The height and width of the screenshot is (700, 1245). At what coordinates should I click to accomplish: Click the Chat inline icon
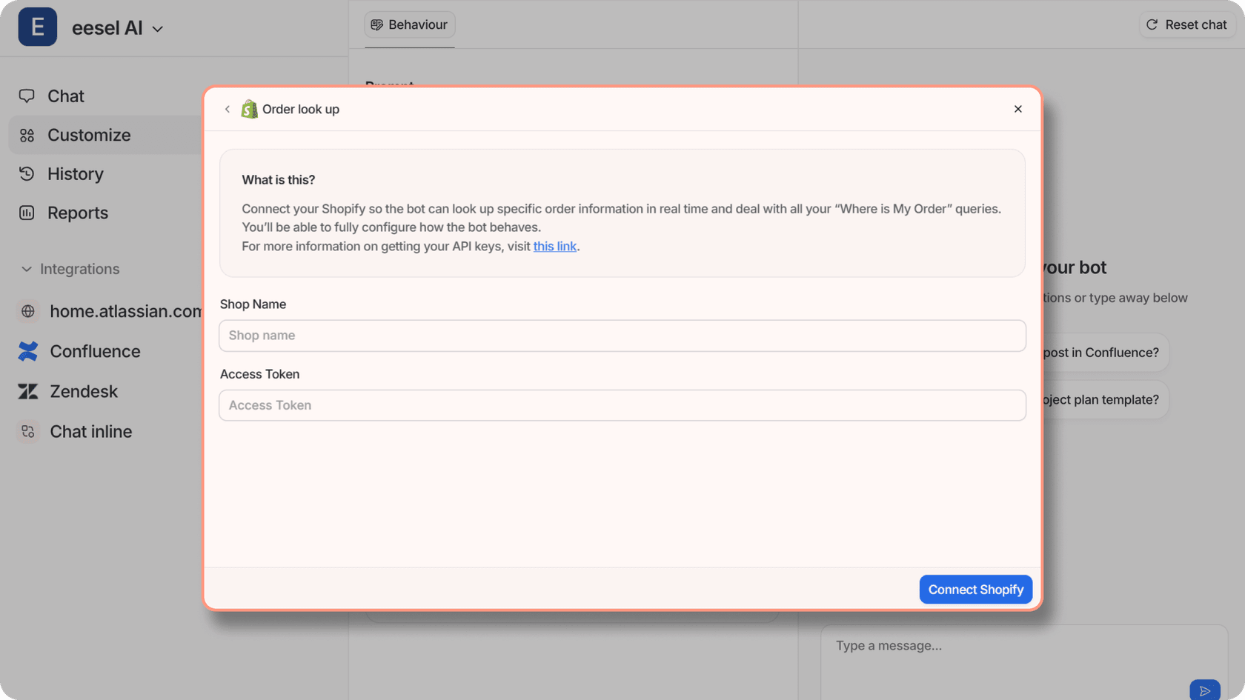(28, 431)
